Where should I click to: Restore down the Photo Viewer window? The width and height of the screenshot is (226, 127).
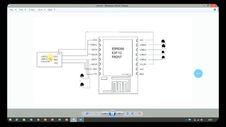(208, 6)
